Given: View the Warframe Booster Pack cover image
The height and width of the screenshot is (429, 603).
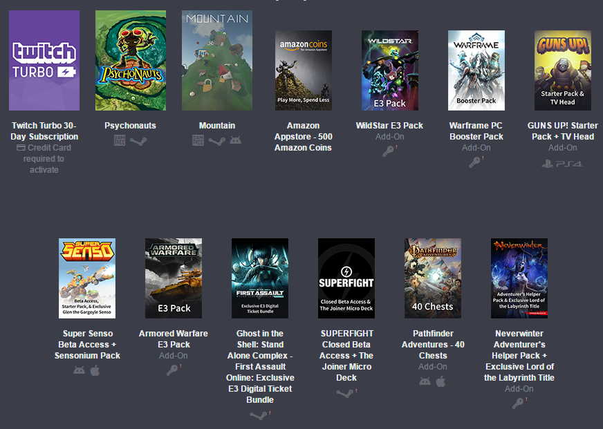Looking at the screenshot, I should 476,70.
